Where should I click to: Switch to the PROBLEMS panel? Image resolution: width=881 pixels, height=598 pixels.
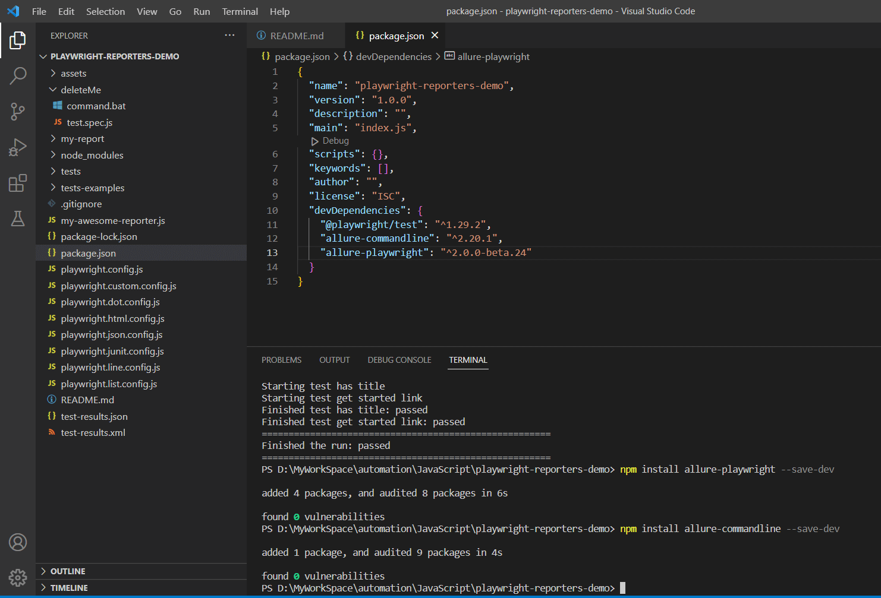[x=281, y=359]
